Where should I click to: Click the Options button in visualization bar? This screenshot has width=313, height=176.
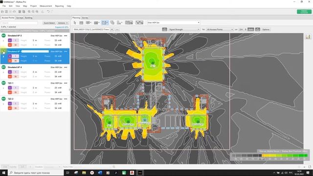click(266, 29)
